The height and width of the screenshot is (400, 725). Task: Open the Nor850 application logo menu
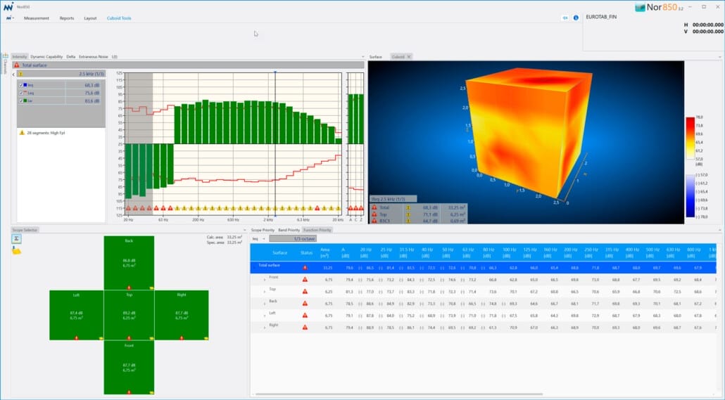10,18
